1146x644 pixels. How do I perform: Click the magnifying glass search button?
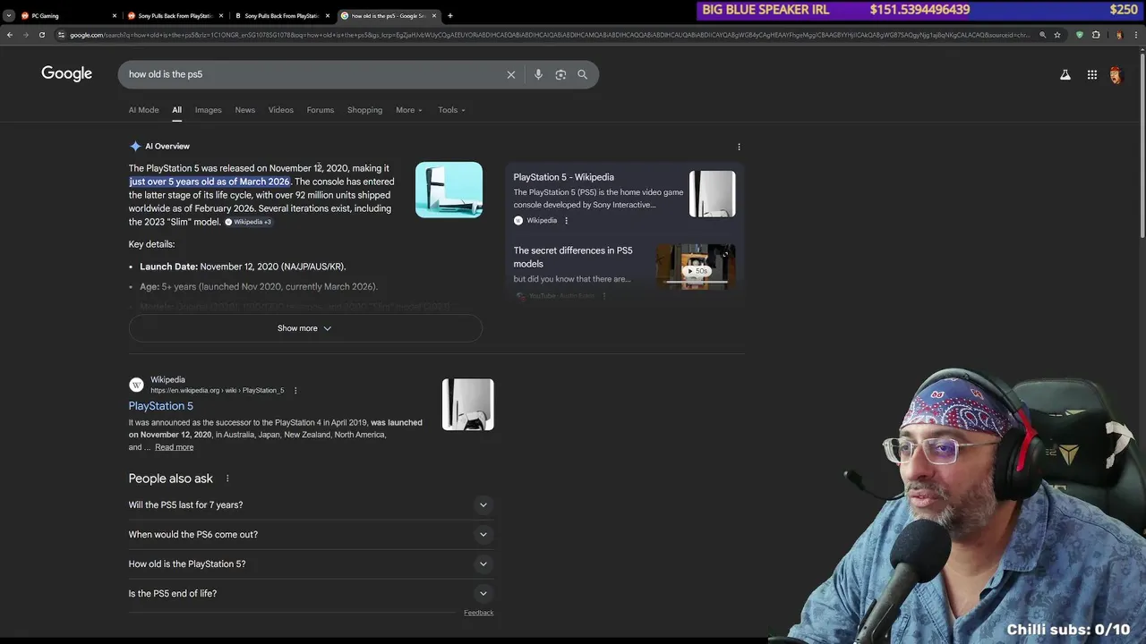pyautogui.click(x=583, y=74)
